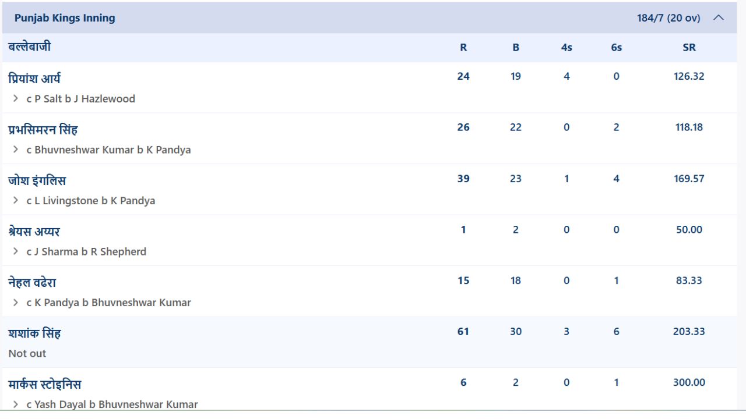Open player profile जोश इंगलिस
Viewport: 746px width, 419px height.
[37, 180]
